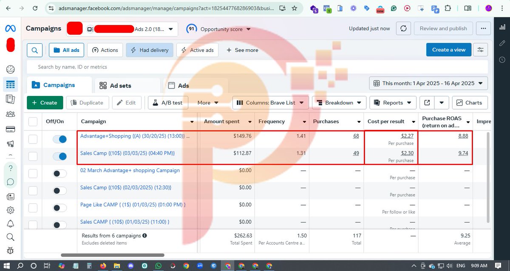
Task: Bookmark page with the star icon
Action: (294, 8)
